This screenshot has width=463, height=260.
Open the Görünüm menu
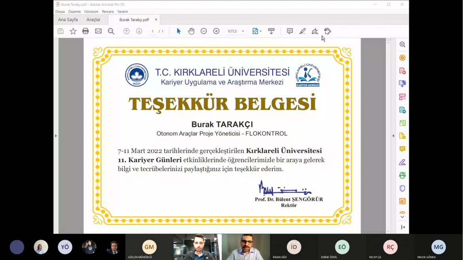point(91,11)
